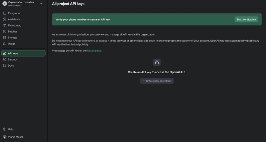Open the Help menu entry

(11, 129)
